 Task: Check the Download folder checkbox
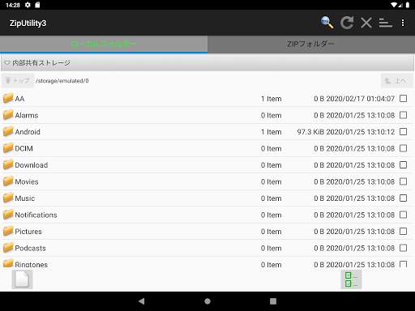coord(403,165)
